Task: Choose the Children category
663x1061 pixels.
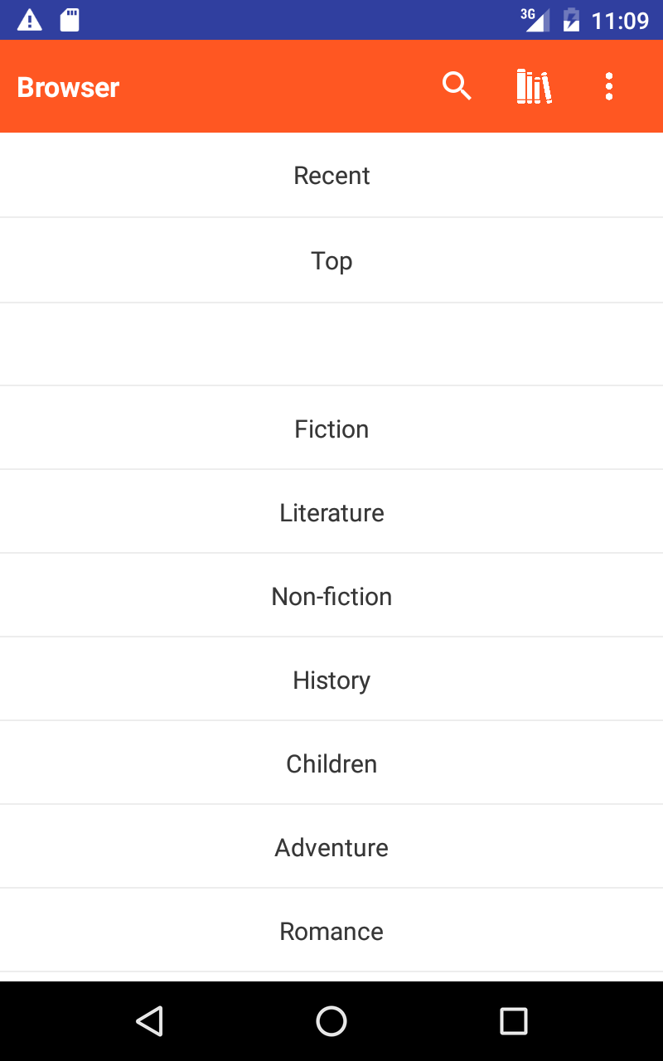Action: [331, 763]
